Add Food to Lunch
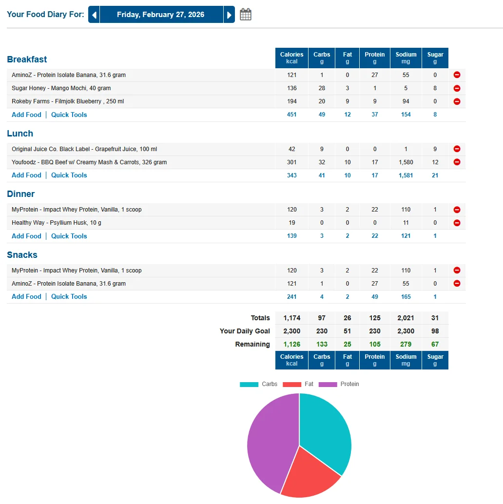This screenshot has height=504, width=503. [26, 175]
